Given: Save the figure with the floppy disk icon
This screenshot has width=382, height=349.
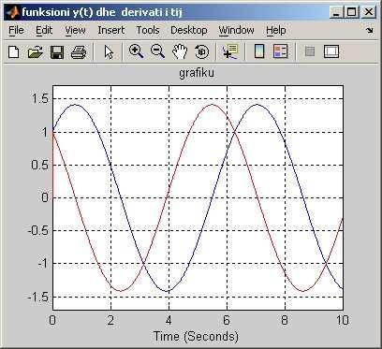Looking at the screenshot, I should (57, 52).
